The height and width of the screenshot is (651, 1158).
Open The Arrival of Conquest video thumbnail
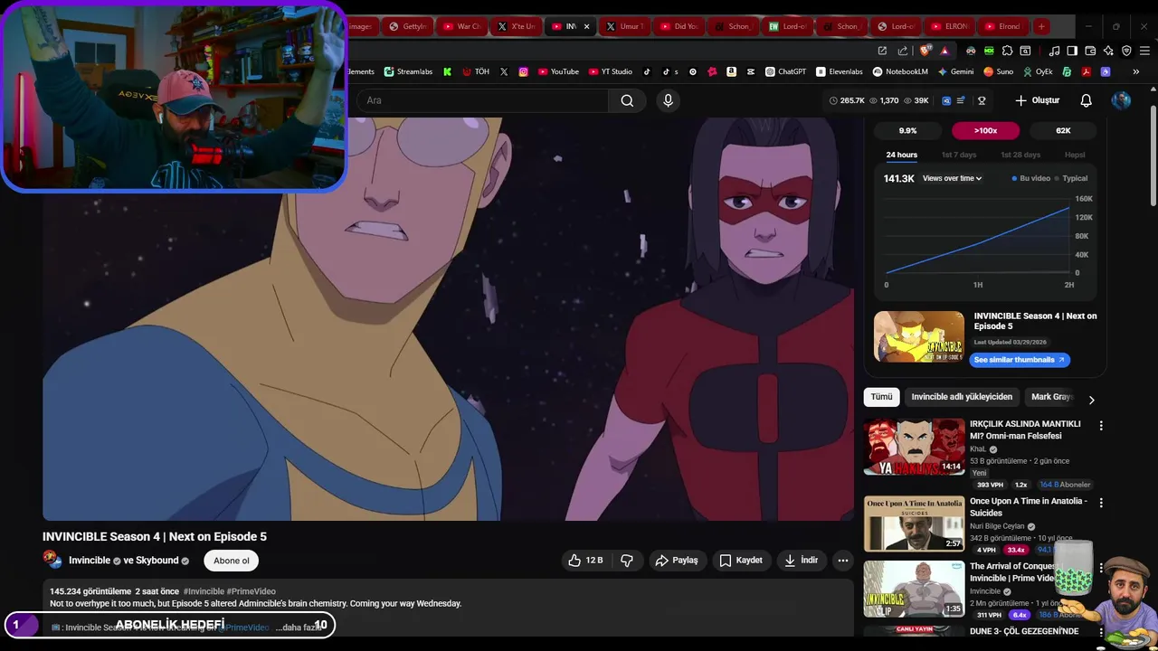click(914, 589)
